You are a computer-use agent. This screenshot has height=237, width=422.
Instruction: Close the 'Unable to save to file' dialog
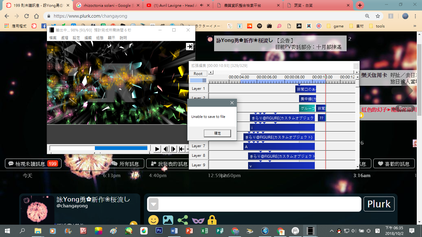click(232, 103)
